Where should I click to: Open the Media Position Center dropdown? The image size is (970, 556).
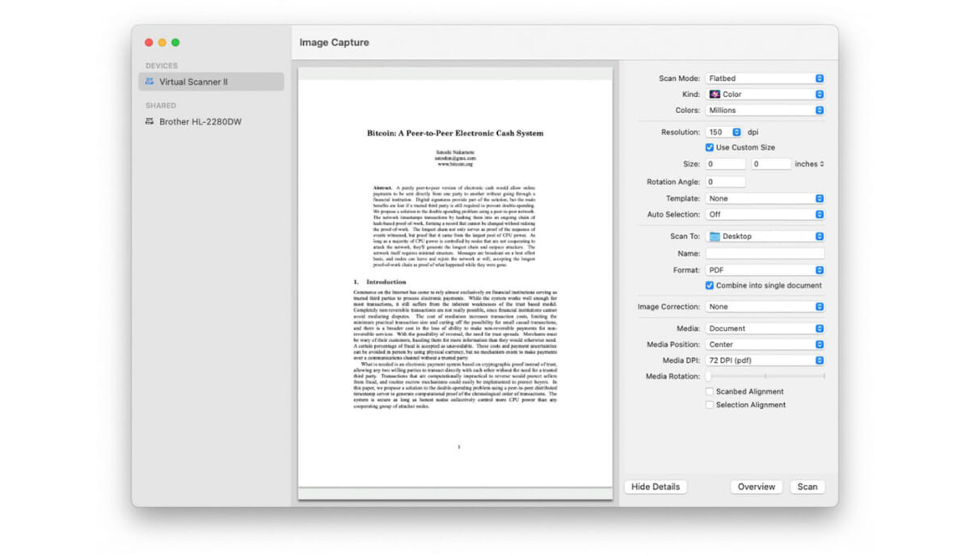tap(765, 344)
